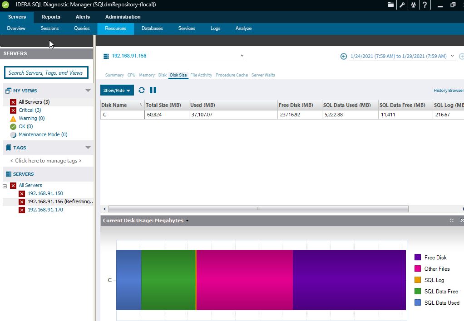Collapse the My Views section
This screenshot has height=321, width=464.
tap(88, 91)
